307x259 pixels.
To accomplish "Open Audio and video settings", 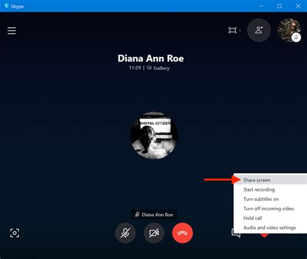I will (270, 227).
